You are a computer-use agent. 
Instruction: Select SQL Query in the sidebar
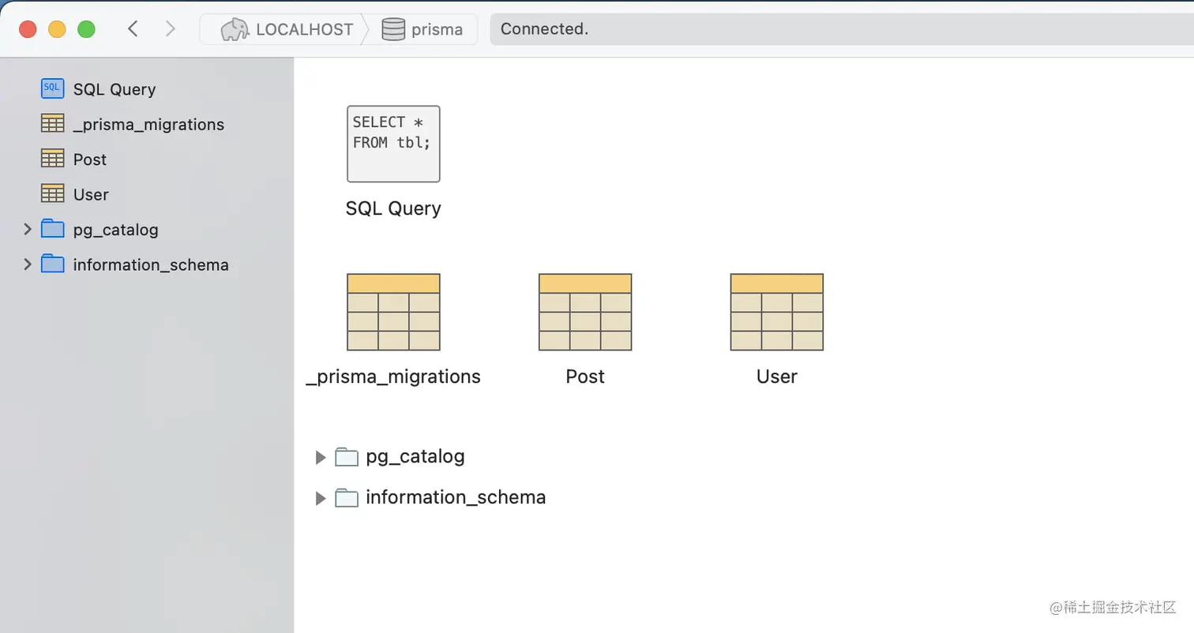click(114, 89)
